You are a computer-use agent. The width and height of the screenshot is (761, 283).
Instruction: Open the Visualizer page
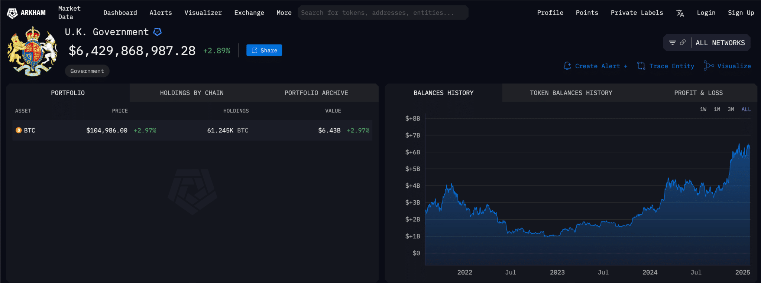tap(203, 13)
